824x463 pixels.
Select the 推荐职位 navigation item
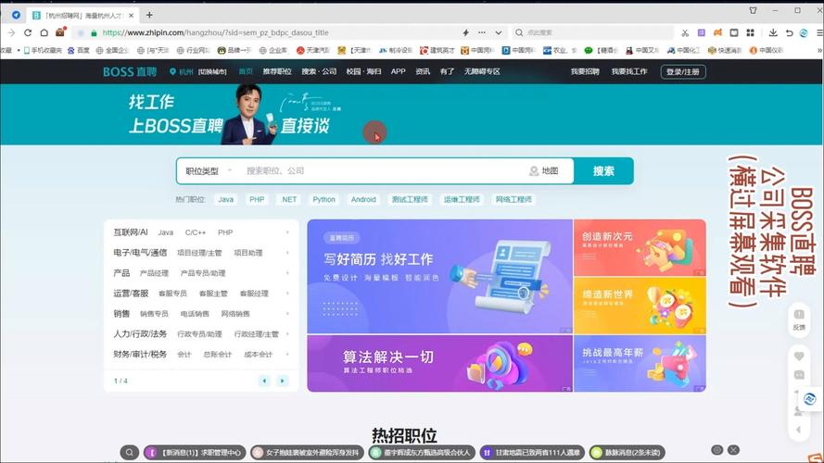click(277, 72)
